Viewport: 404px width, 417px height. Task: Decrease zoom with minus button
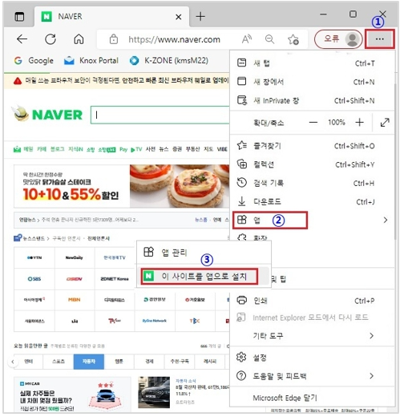click(313, 123)
